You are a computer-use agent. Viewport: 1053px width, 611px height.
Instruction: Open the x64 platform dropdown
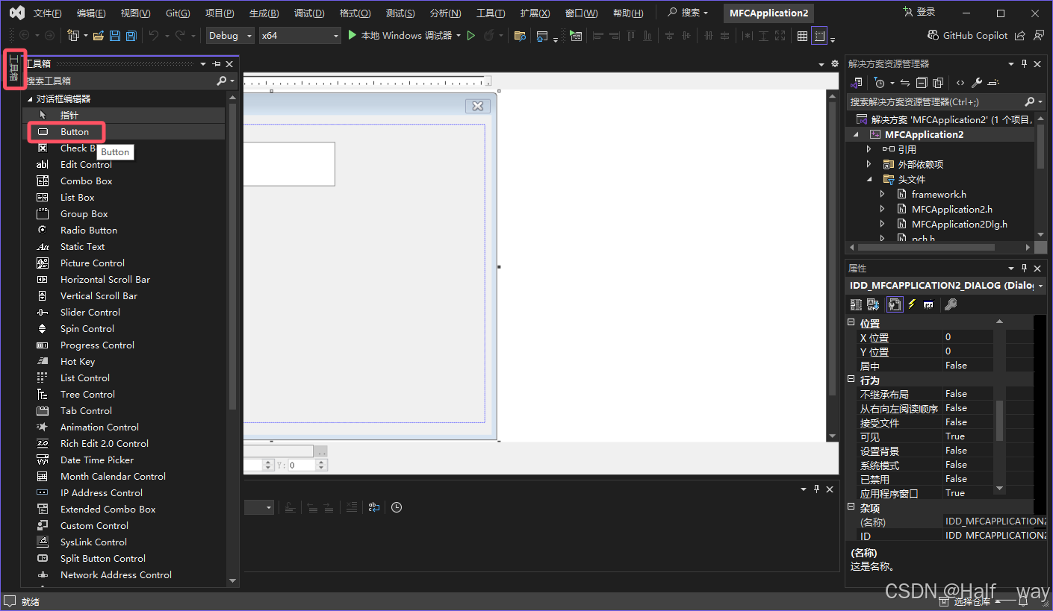299,36
